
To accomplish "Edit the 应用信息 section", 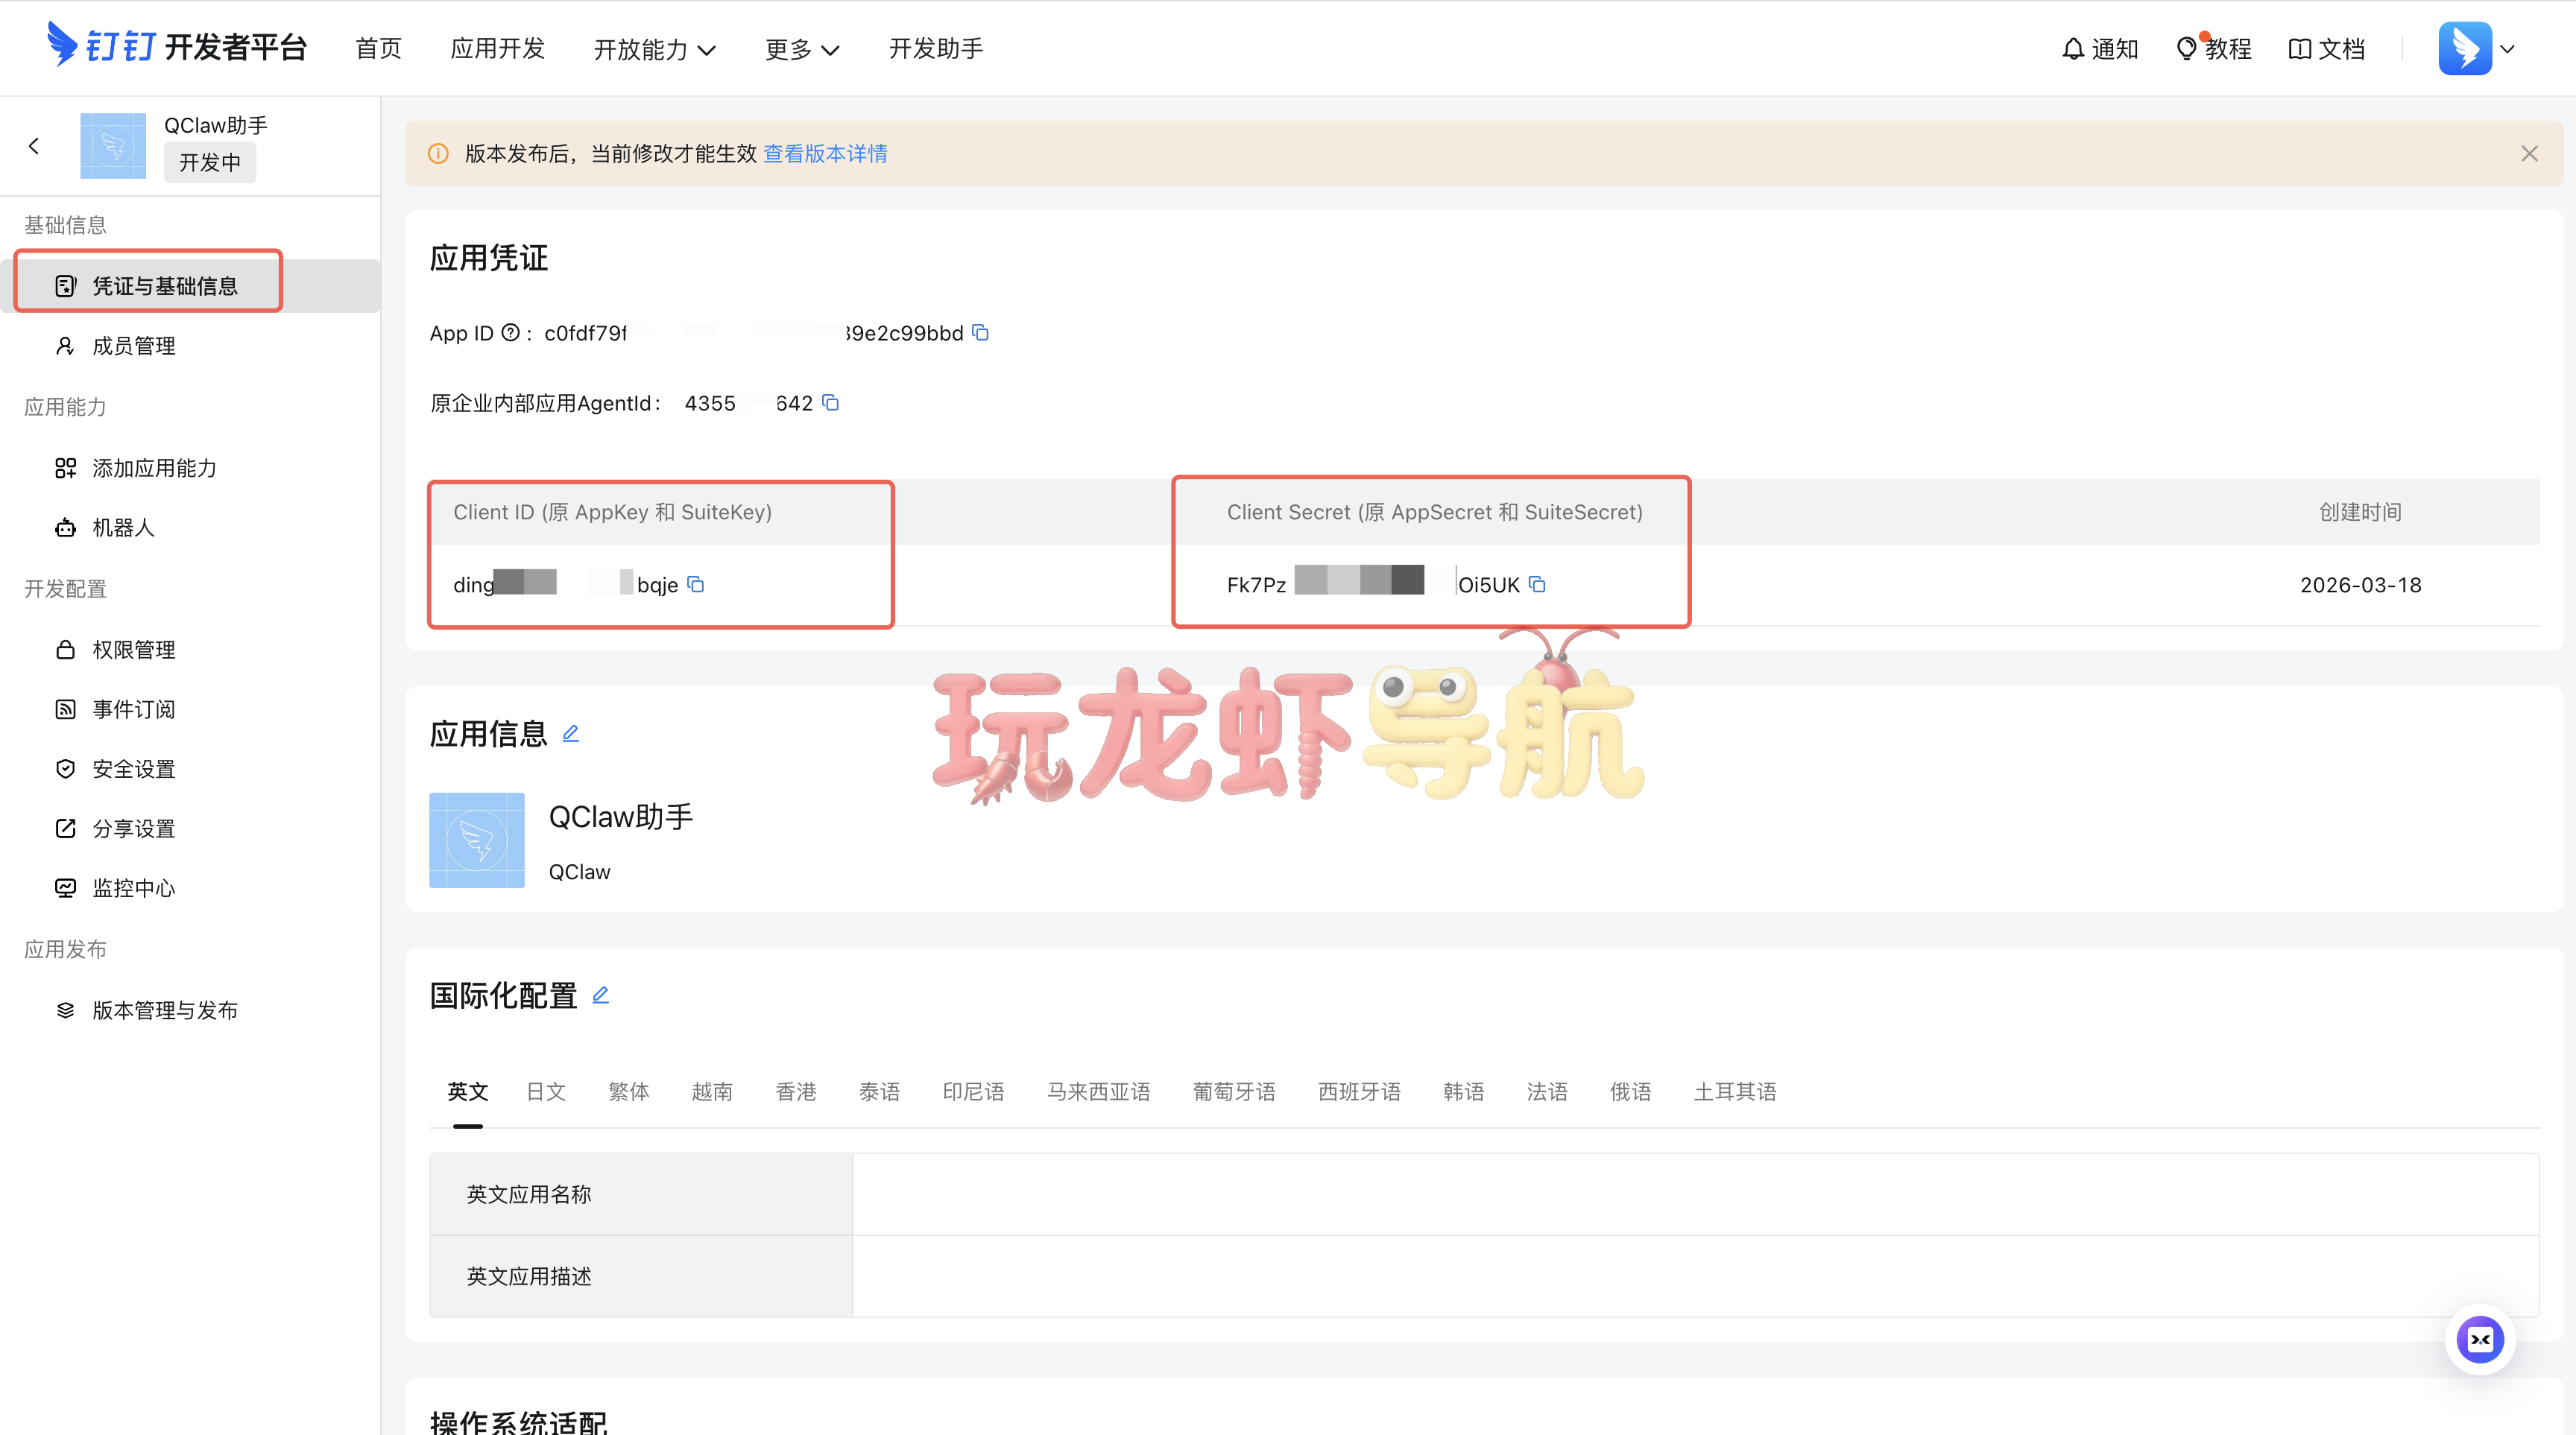I will pyautogui.click(x=571, y=733).
